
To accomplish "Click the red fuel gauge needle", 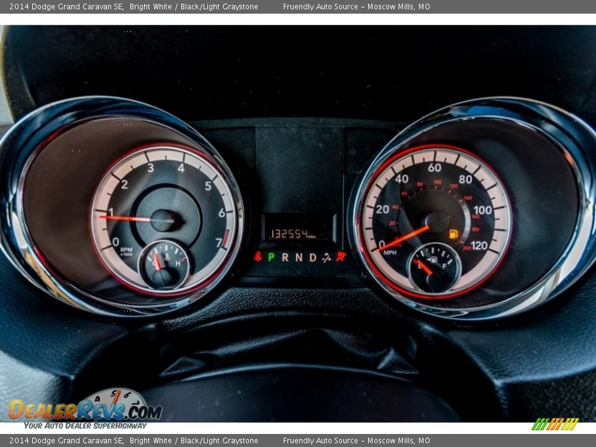I will pyautogui.click(x=422, y=267).
